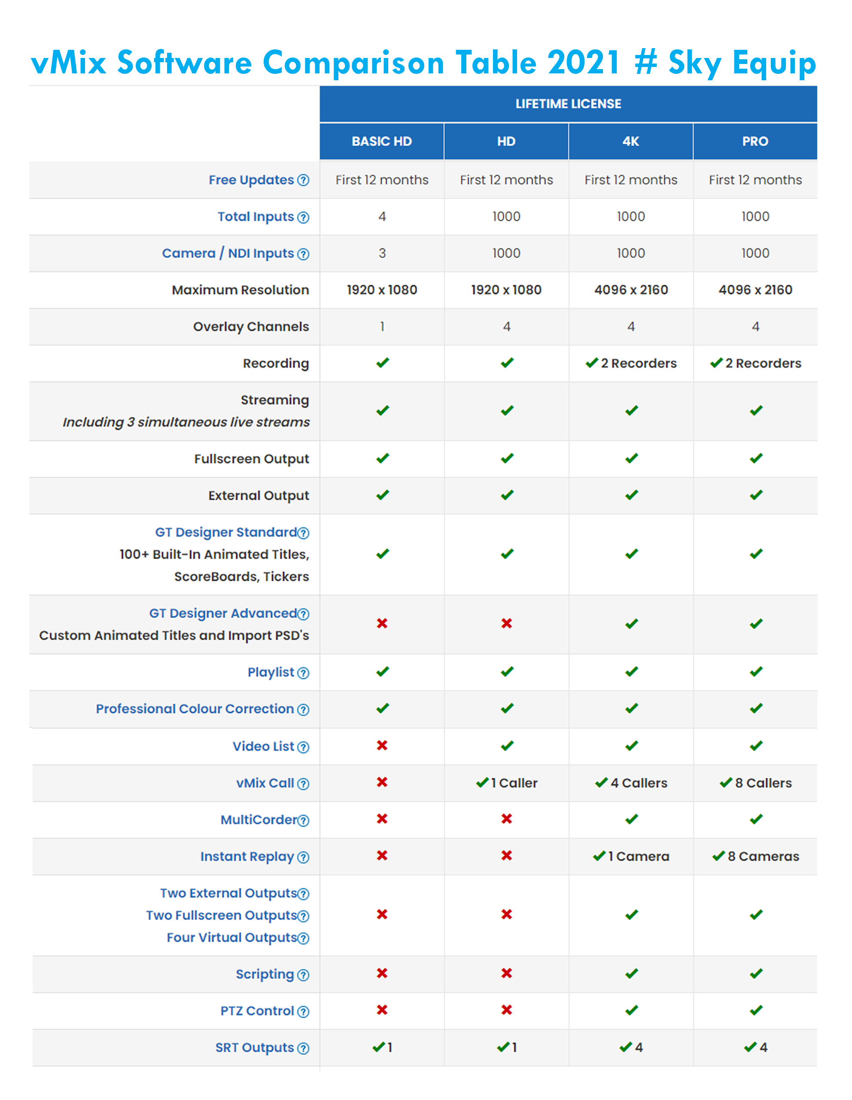Click help icon after Four Virtual Outputs
This screenshot has width=852, height=1100.
click(303, 938)
